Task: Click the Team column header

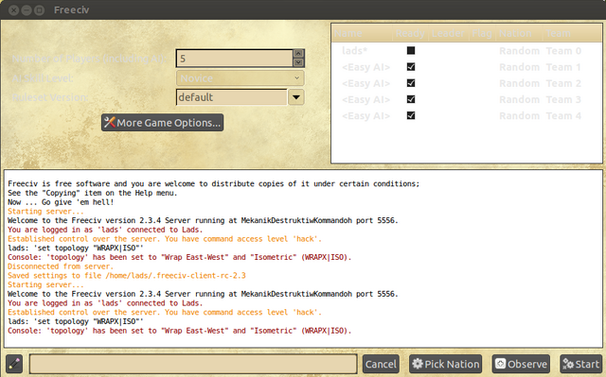Action: click(572, 33)
